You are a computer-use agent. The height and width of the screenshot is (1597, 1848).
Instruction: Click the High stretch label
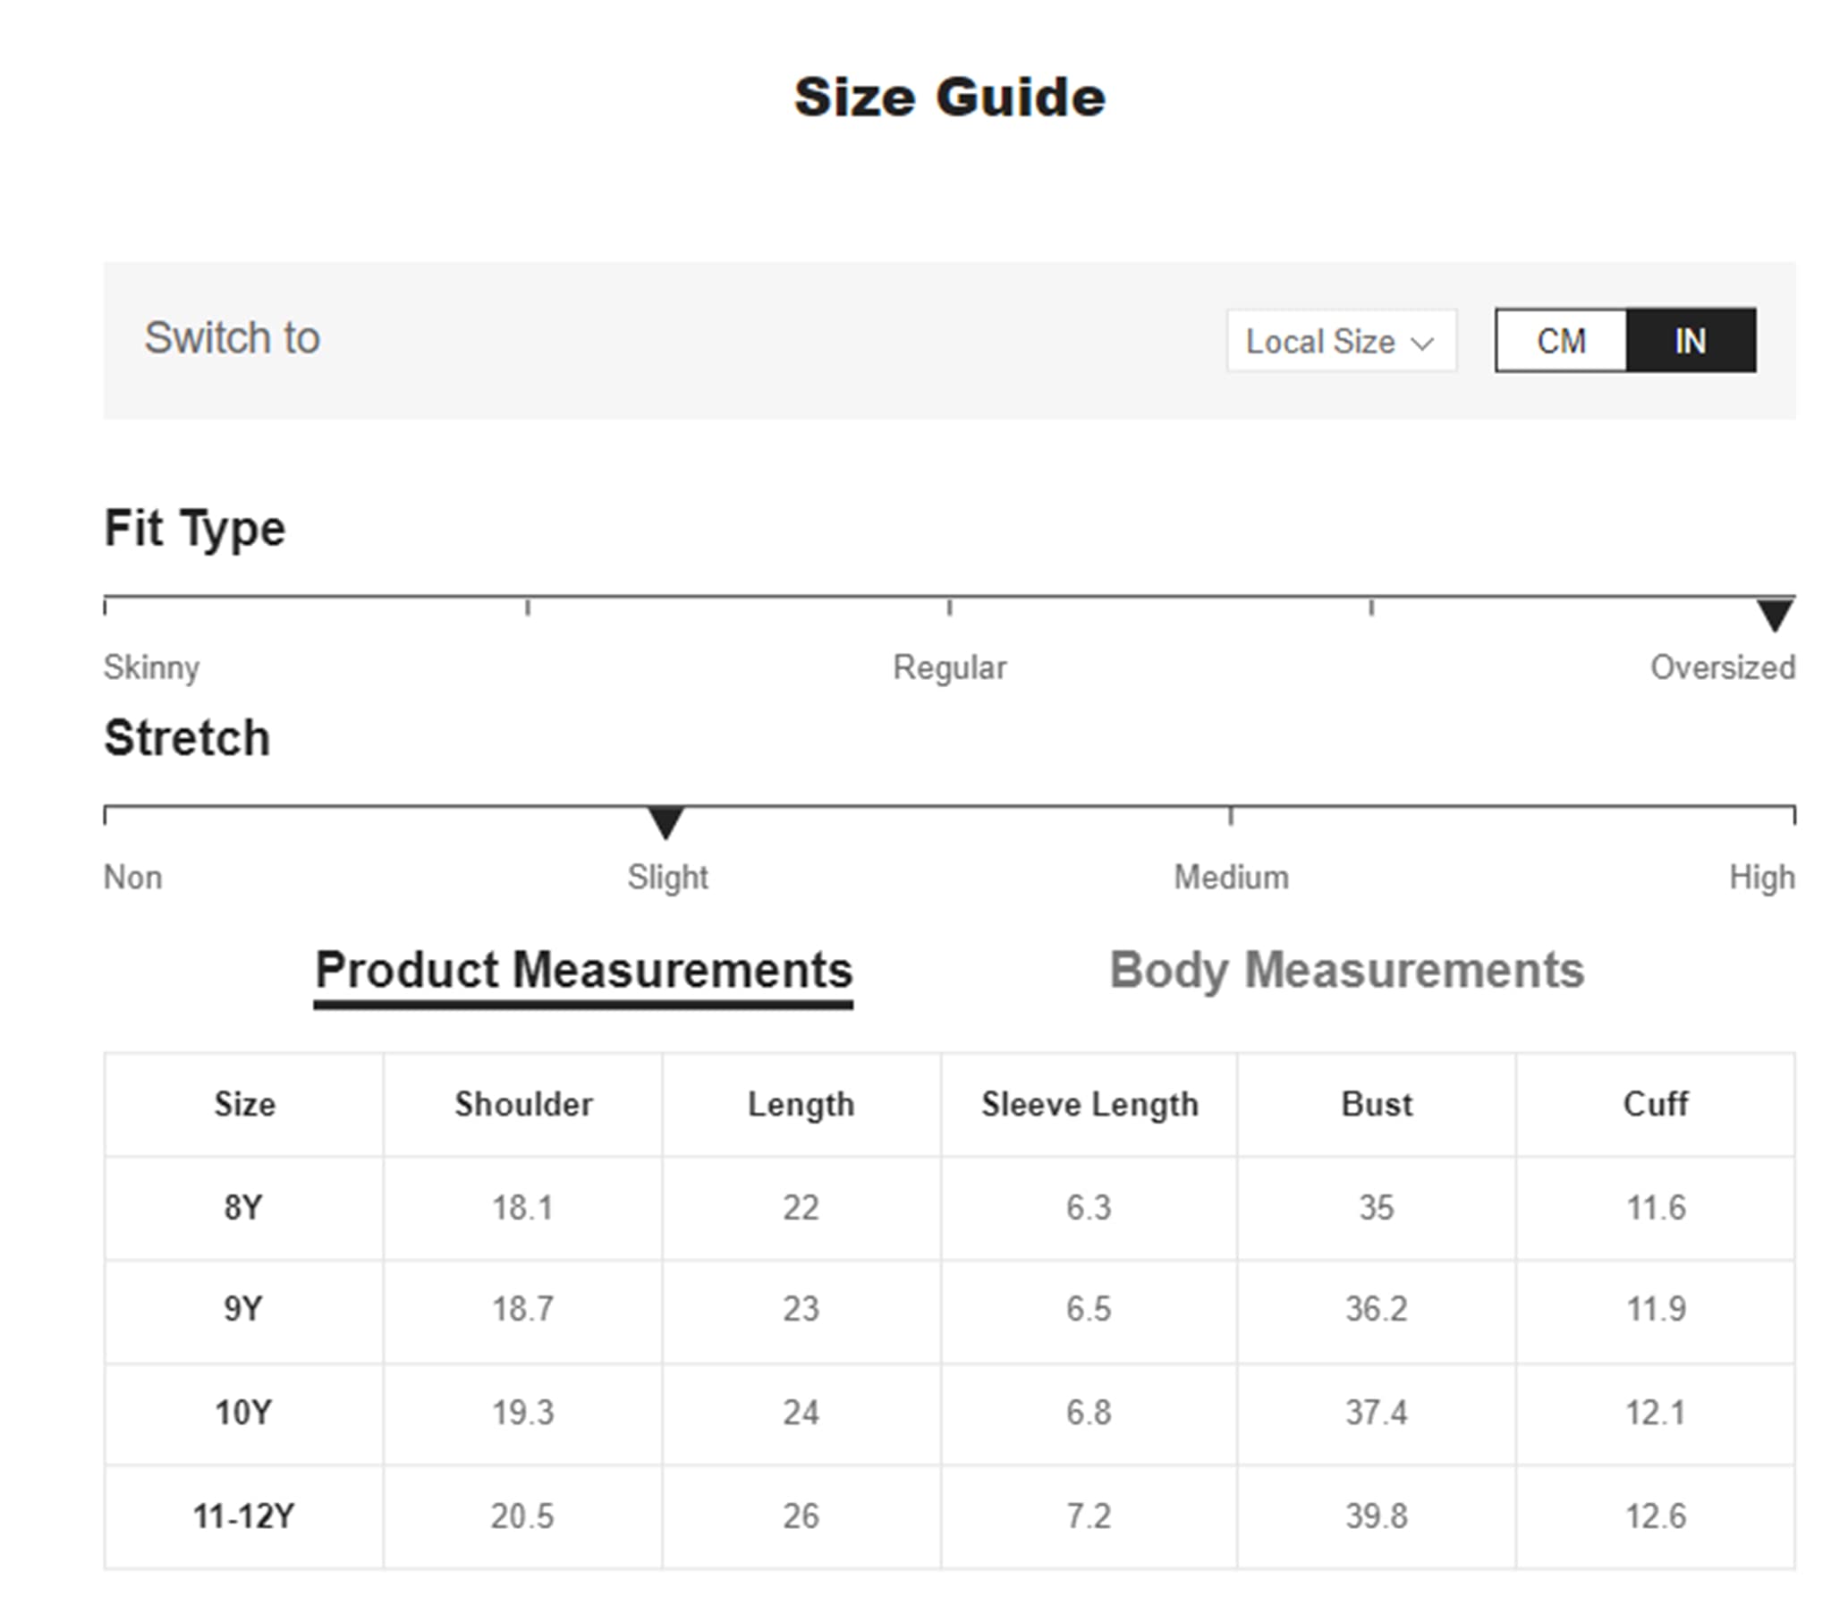[x=1761, y=877]
